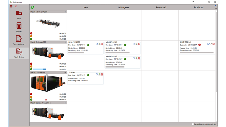Click orange indicator for Optiplex 4020
Image resolution: width=226 pixels, height=127 pixels.
(31, 67)
